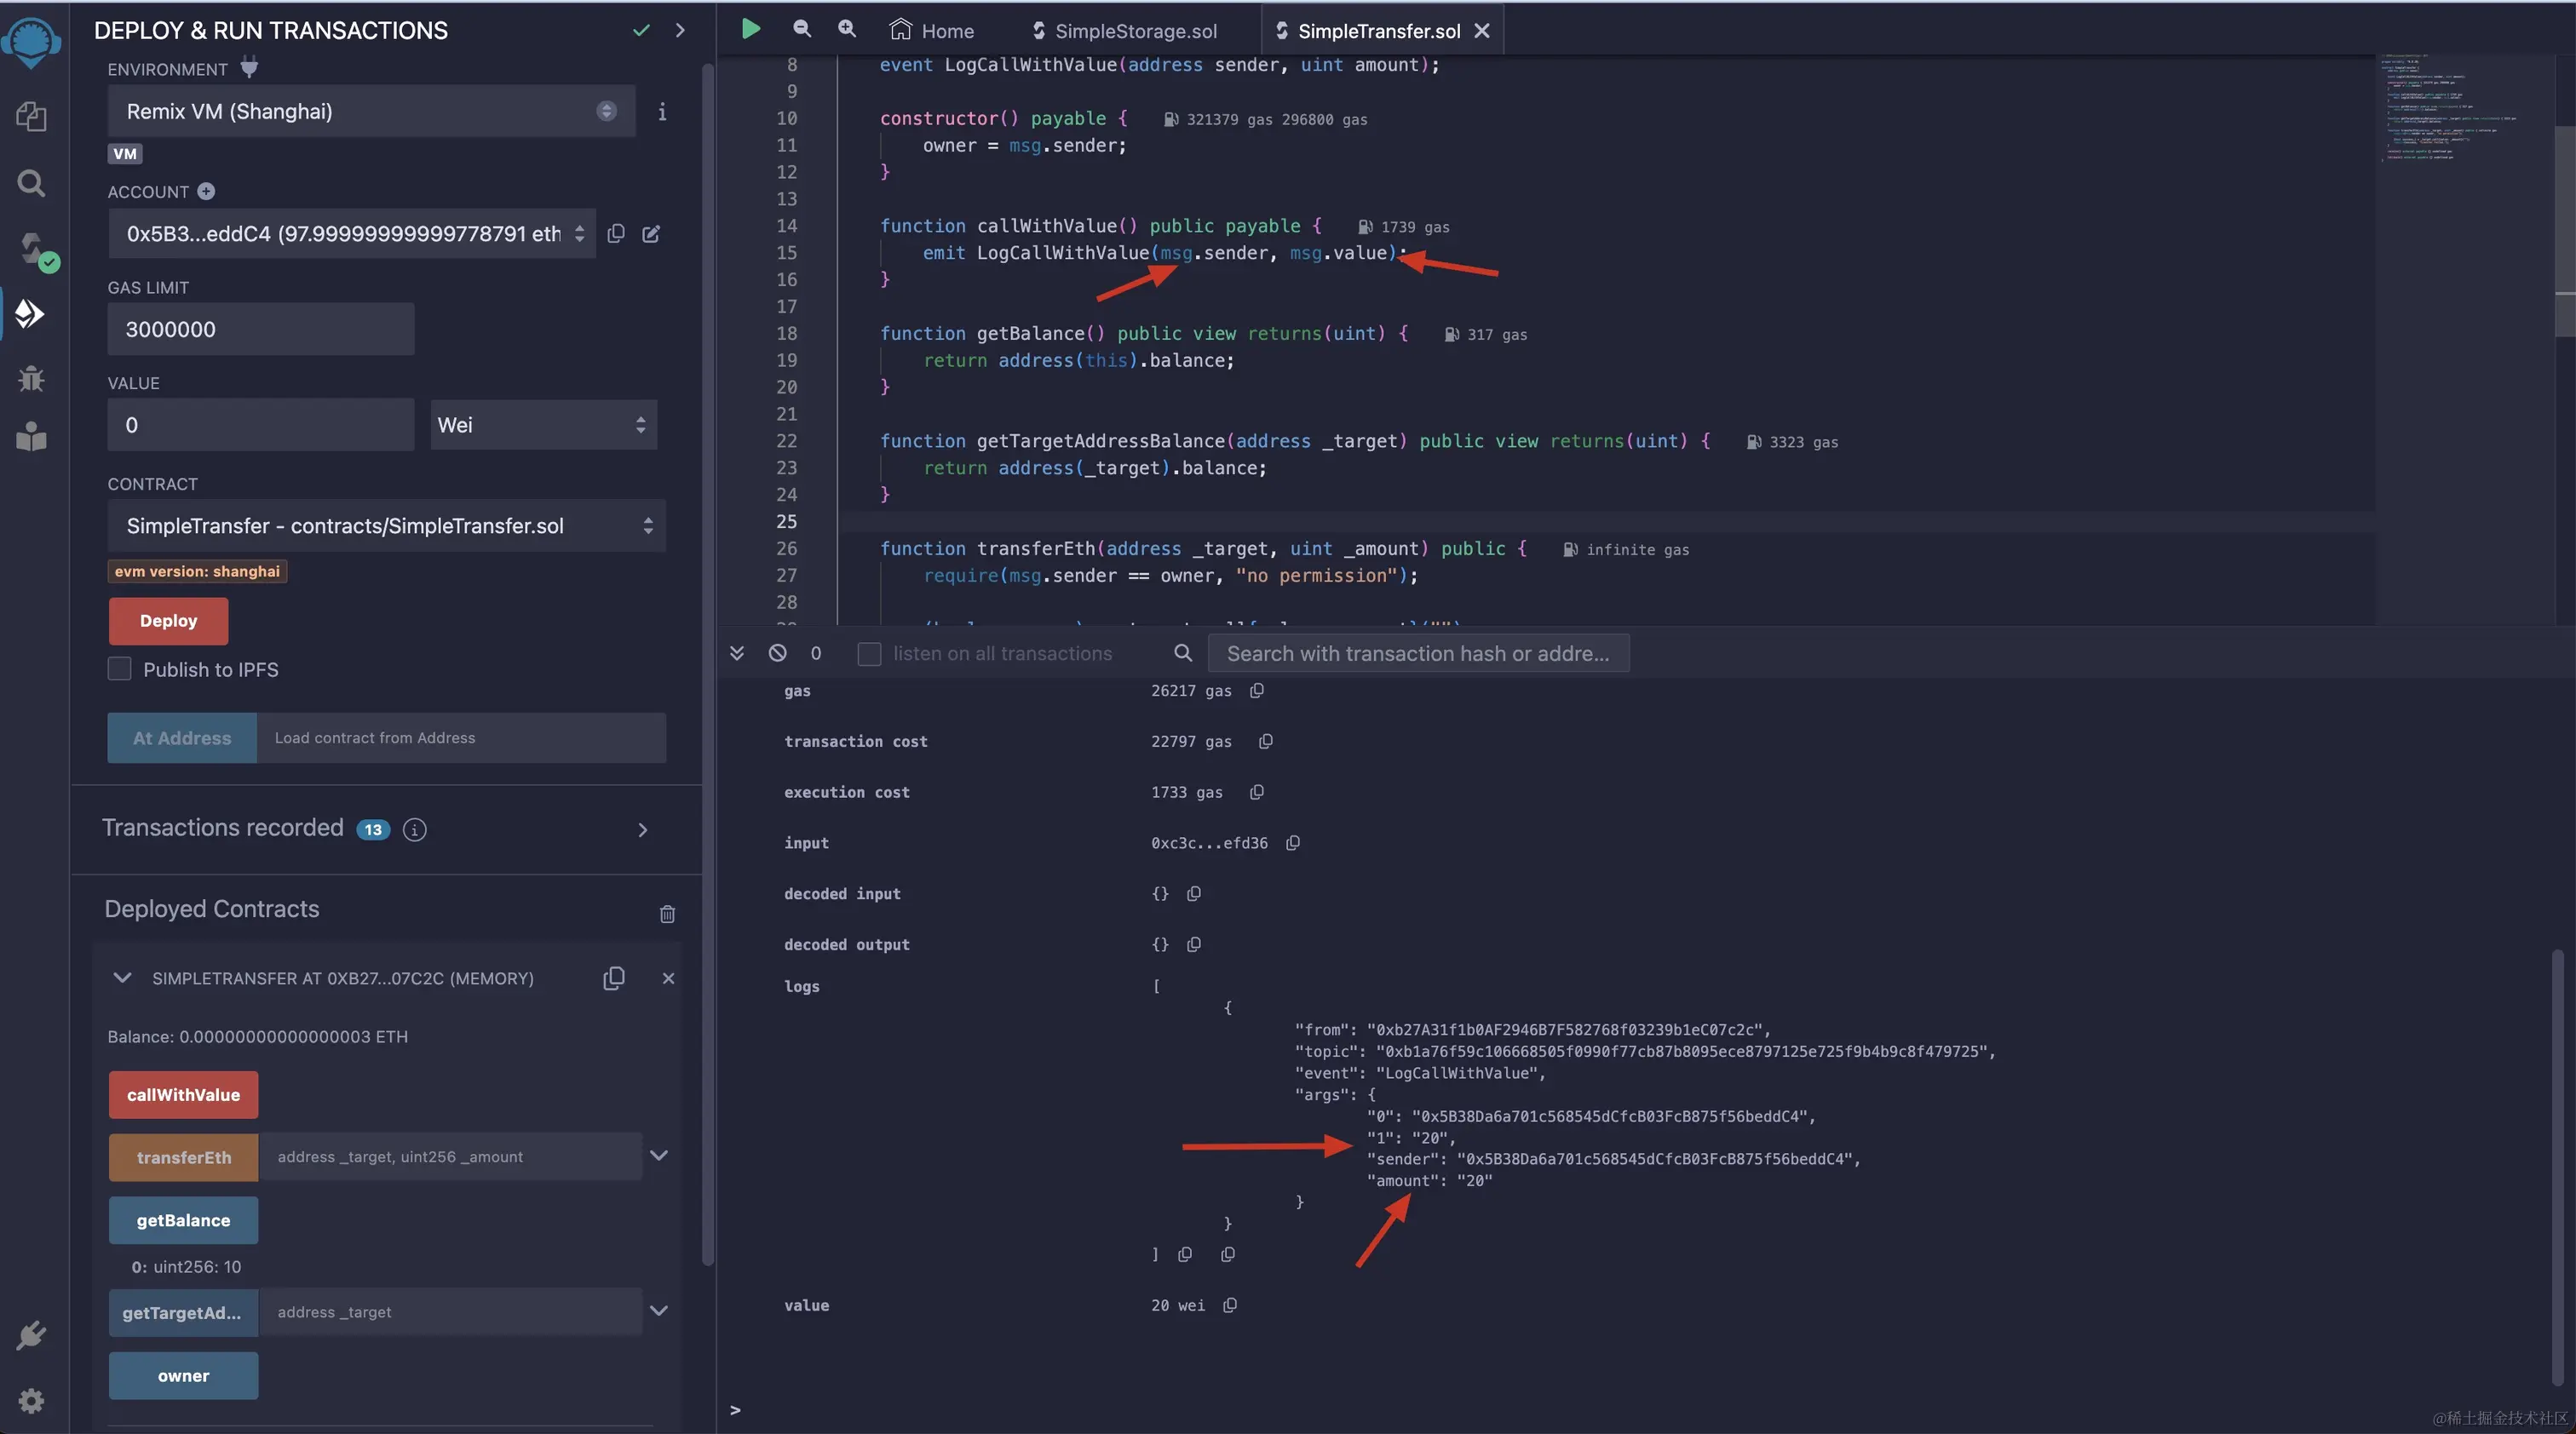Open Plugin Manager plug icon
Image resolution: width=2576 pixels, height=1434 pixels.
click(x=31, y=1336)
